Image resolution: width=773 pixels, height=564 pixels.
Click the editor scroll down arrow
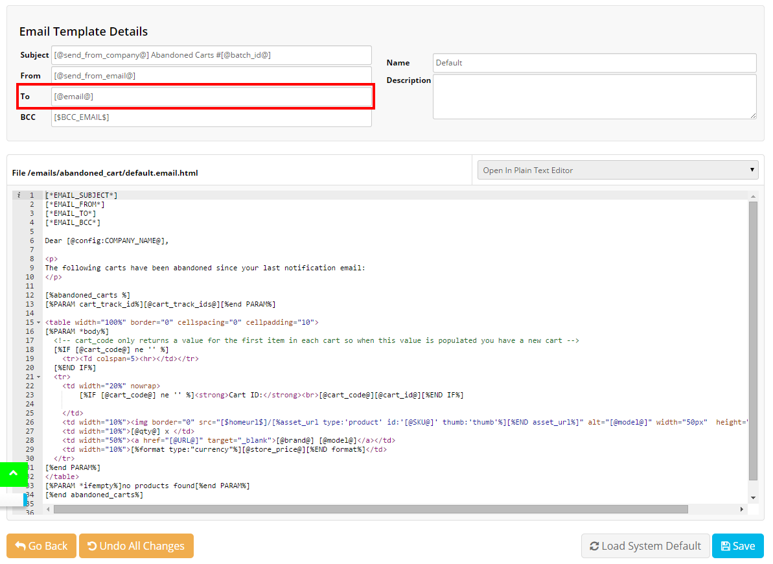(753, 497)
